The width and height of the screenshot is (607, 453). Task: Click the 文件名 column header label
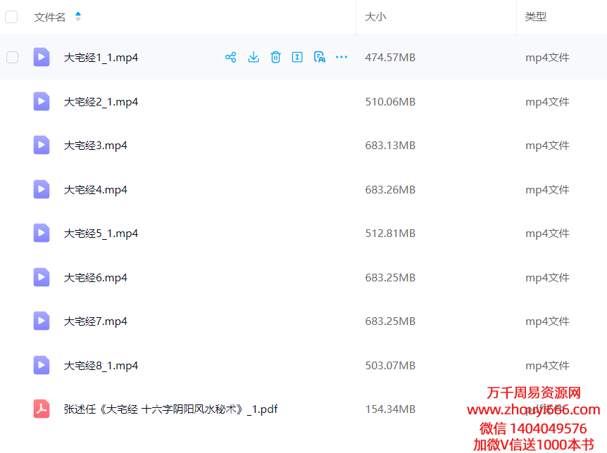49,17
